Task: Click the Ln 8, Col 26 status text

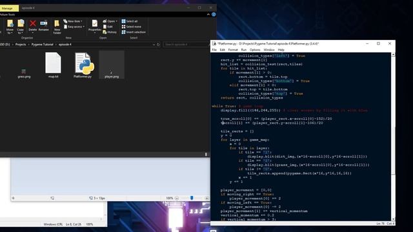Action: [74, 224]
